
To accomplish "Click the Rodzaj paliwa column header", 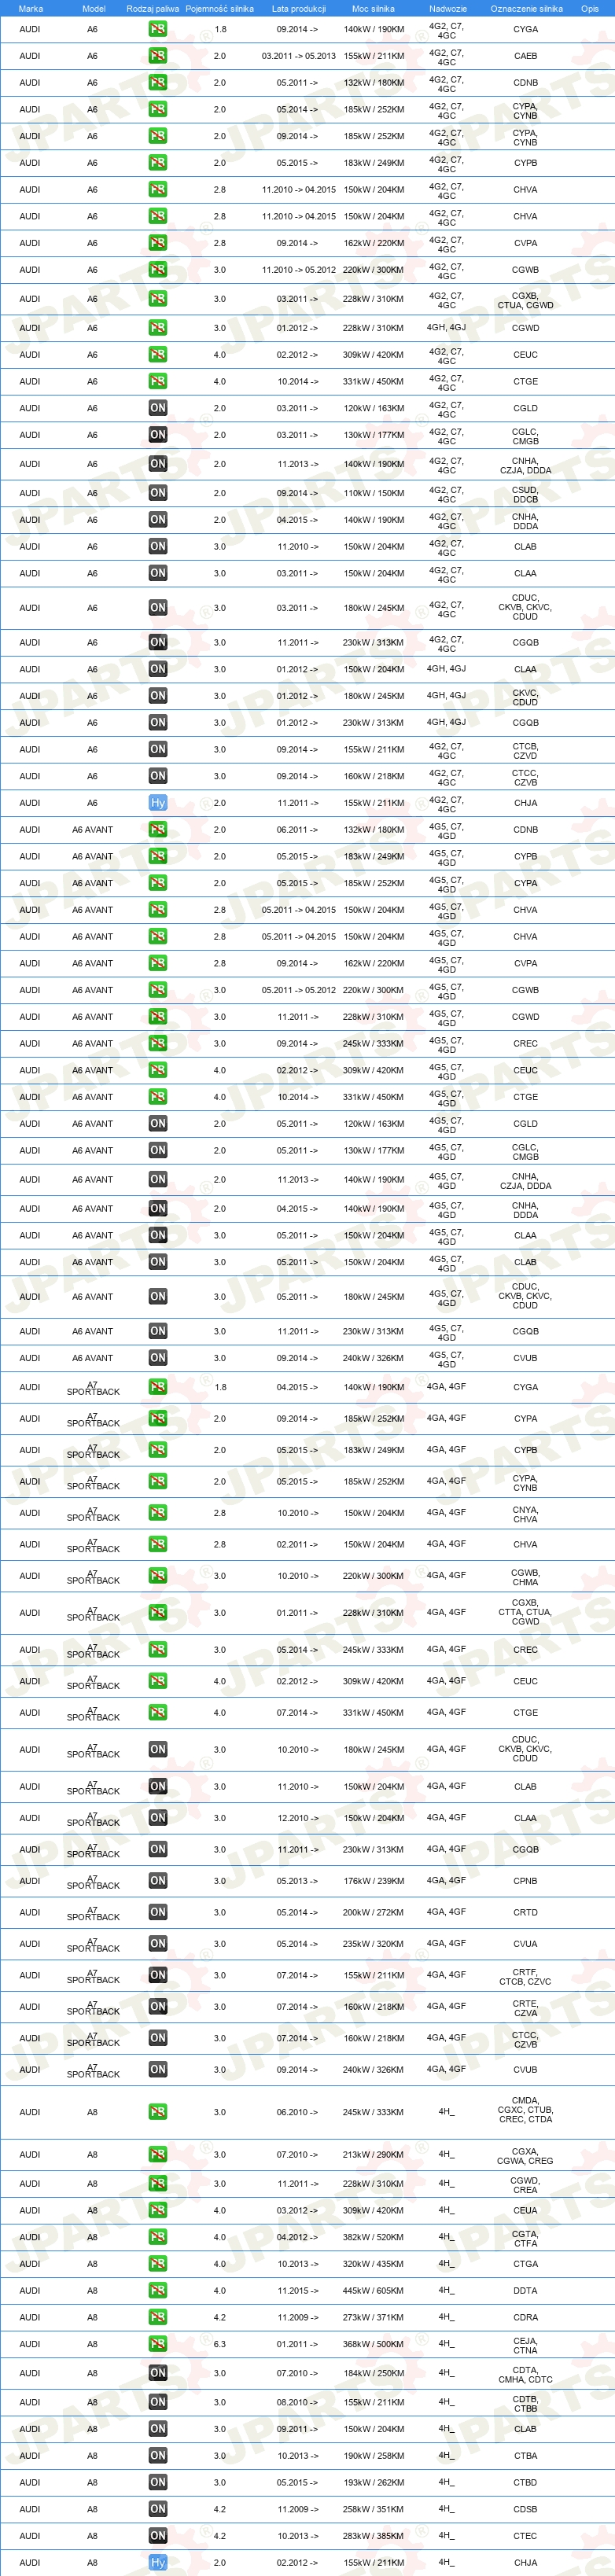I will click(x=153, y=8).
